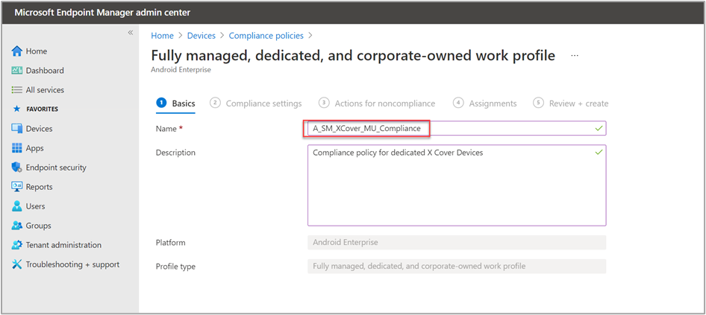The width and height of the screenshot is (706, 315).
Task: Click the Profile type label
Action: click(x=175, y=267)
